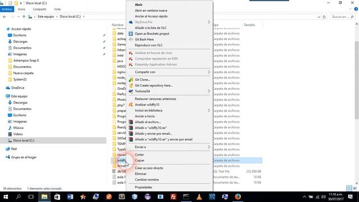This screenshot has width=359, height=202.
Task: Open VLC cone icon on the taskbar
Action: click(199, 197)
